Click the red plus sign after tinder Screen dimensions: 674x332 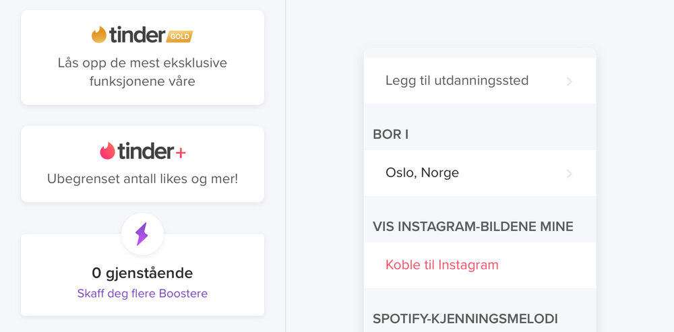click(180, 153)
